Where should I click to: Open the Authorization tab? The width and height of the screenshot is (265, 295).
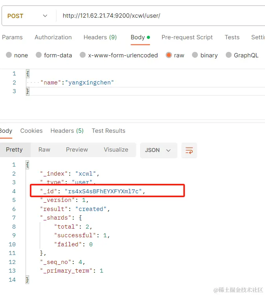[x=53, y=37]
